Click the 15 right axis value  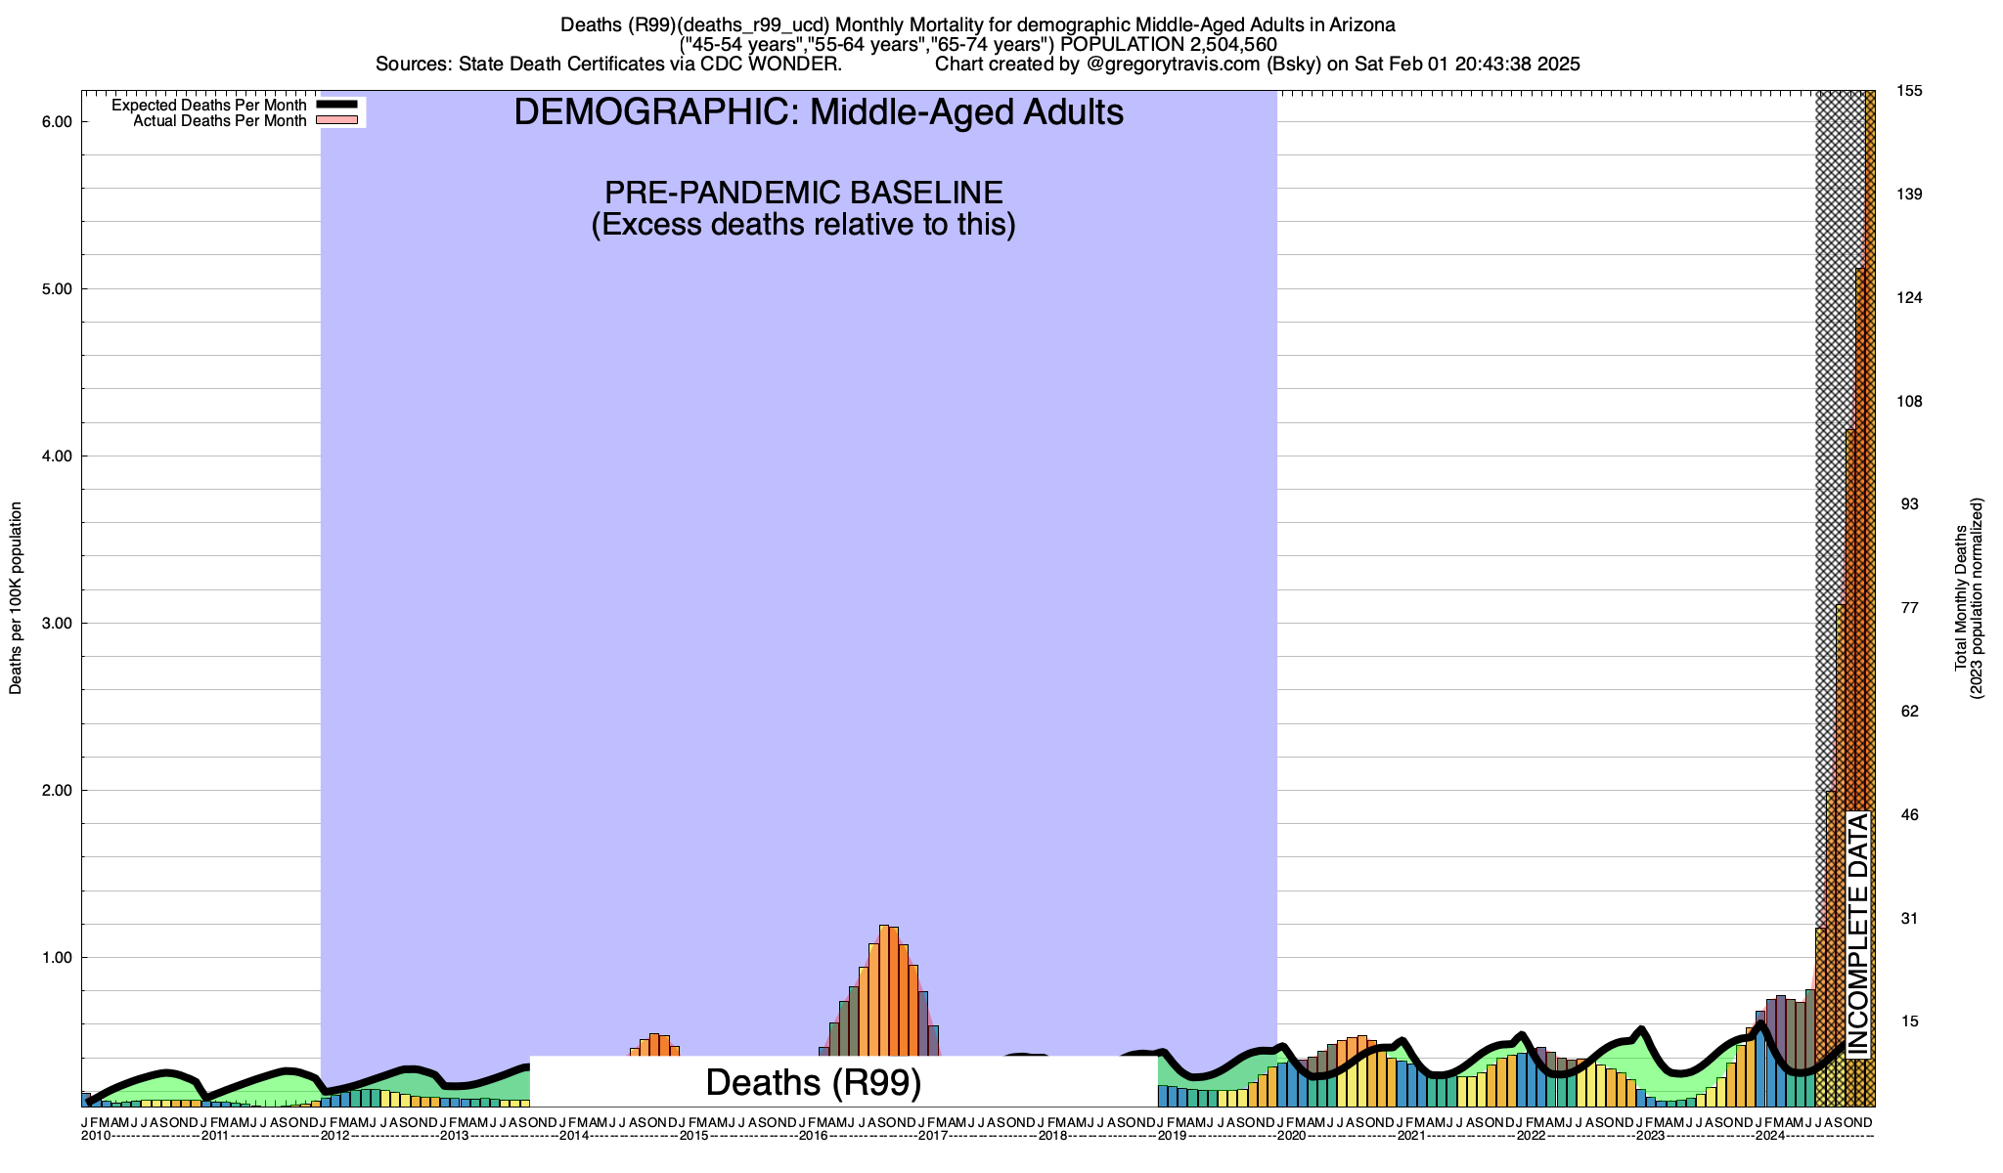pyautogui.click(x=1910, y=1022)
